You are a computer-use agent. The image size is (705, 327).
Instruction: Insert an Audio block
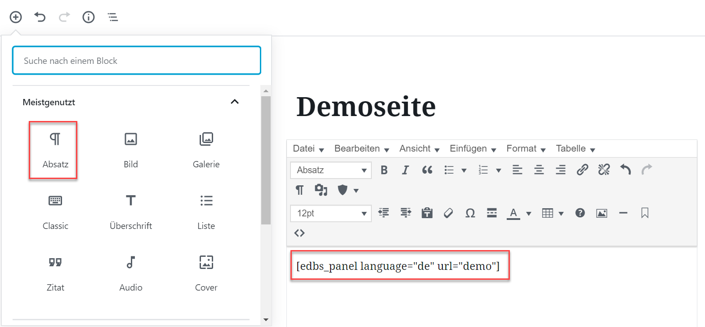[130, 273]
